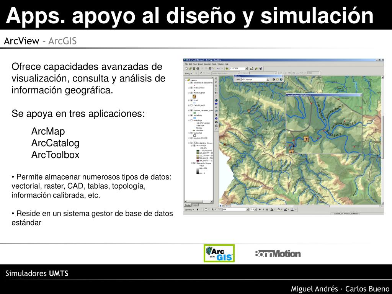The height and width of the screenshot is (294, 392).
Task: Click the map view vertical scrollbar
Action: click(x=382, y=141)
